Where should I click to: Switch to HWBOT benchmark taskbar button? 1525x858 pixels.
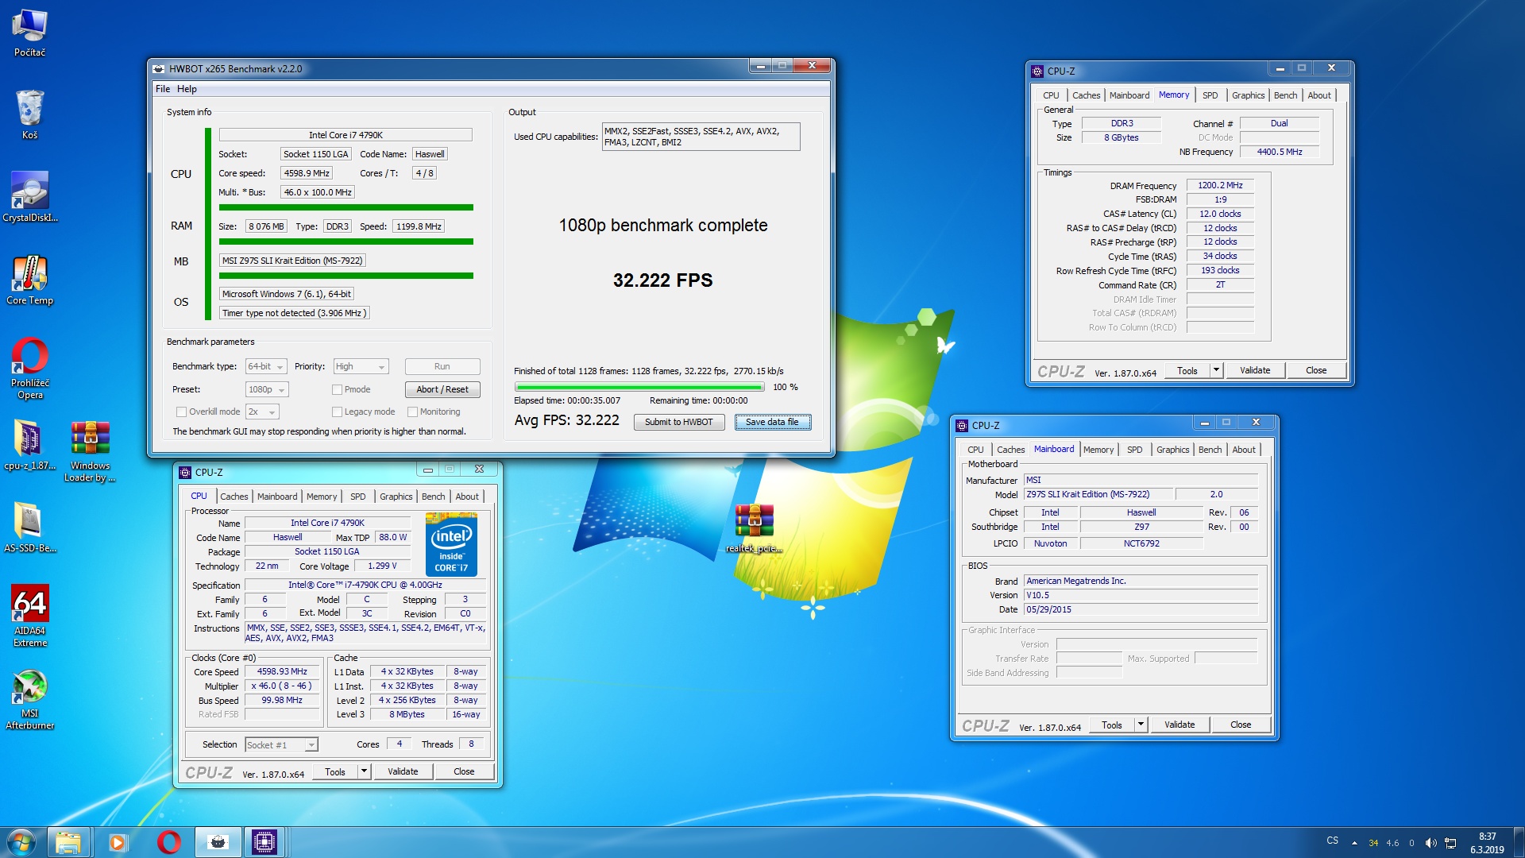click(218, 842)
